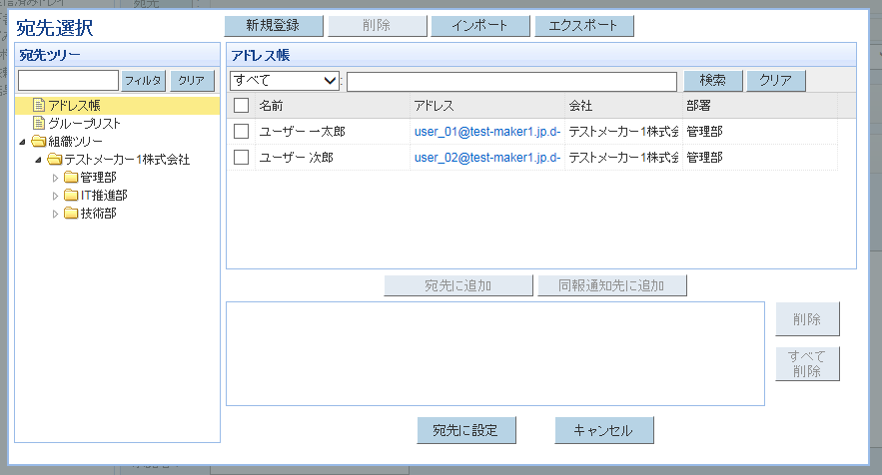Viewport: 882px width, 475px height.
Task: Collapse the 組織ツリー node arrow
Action: point(24,142)
